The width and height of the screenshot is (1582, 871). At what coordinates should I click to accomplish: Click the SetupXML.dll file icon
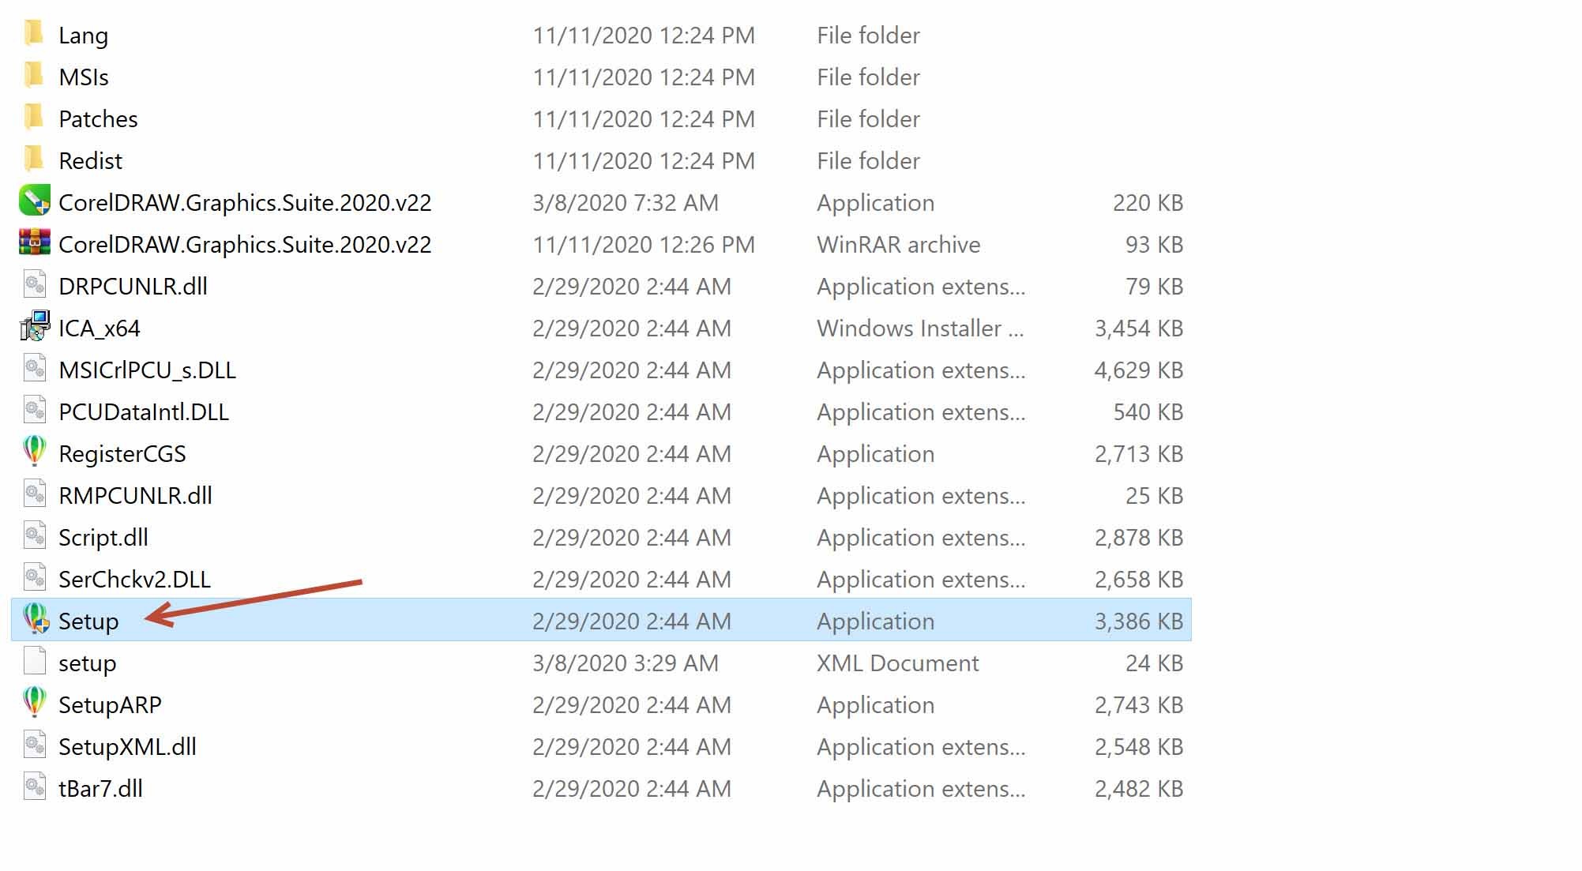[35, 745]
